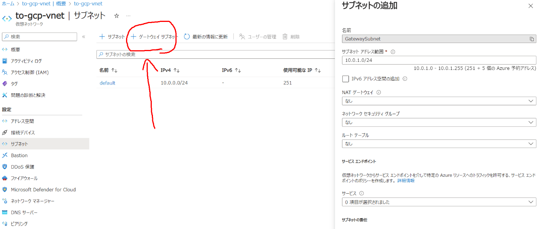Click the 問題の診断と解決 icon

[x=5, y=95]
